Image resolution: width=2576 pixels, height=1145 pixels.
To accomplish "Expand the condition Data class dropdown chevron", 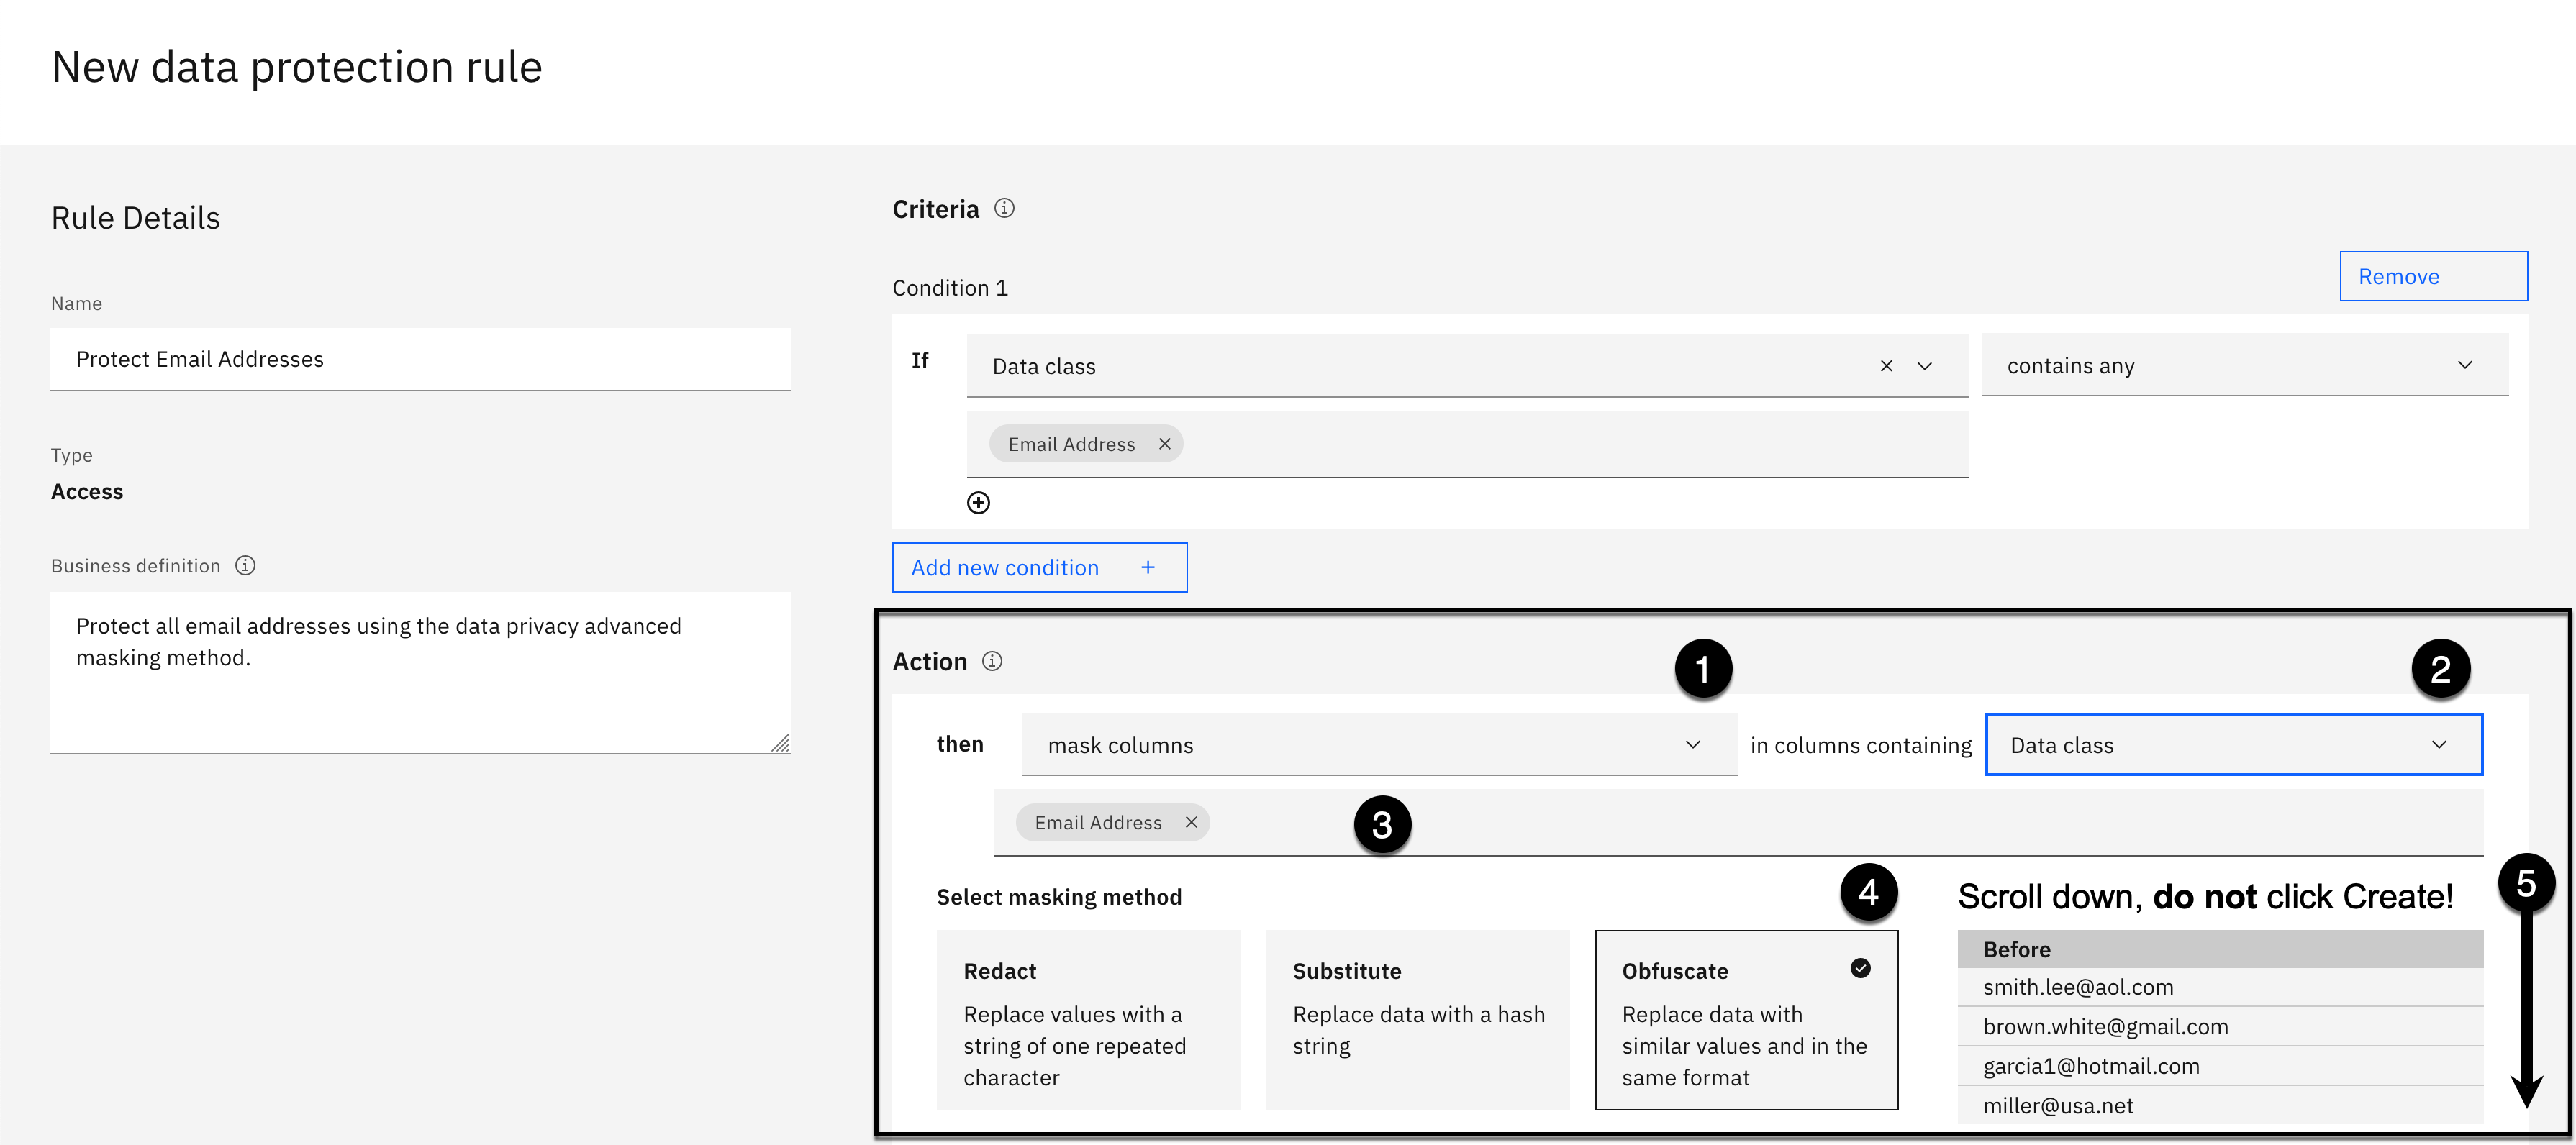I will (1924, 365).
